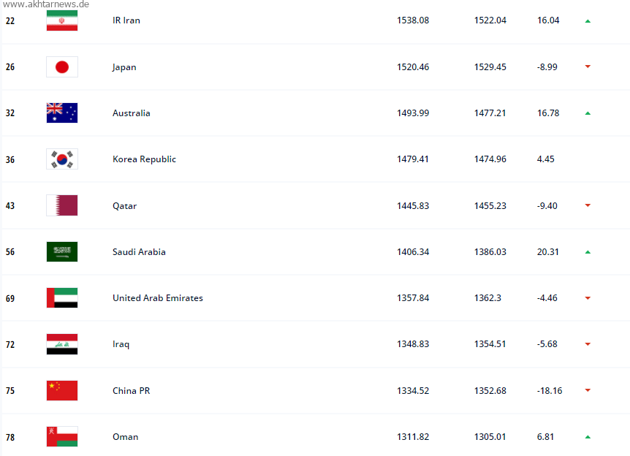Click the Australia flag icon
Screen dimensions: 630x456
62,113
